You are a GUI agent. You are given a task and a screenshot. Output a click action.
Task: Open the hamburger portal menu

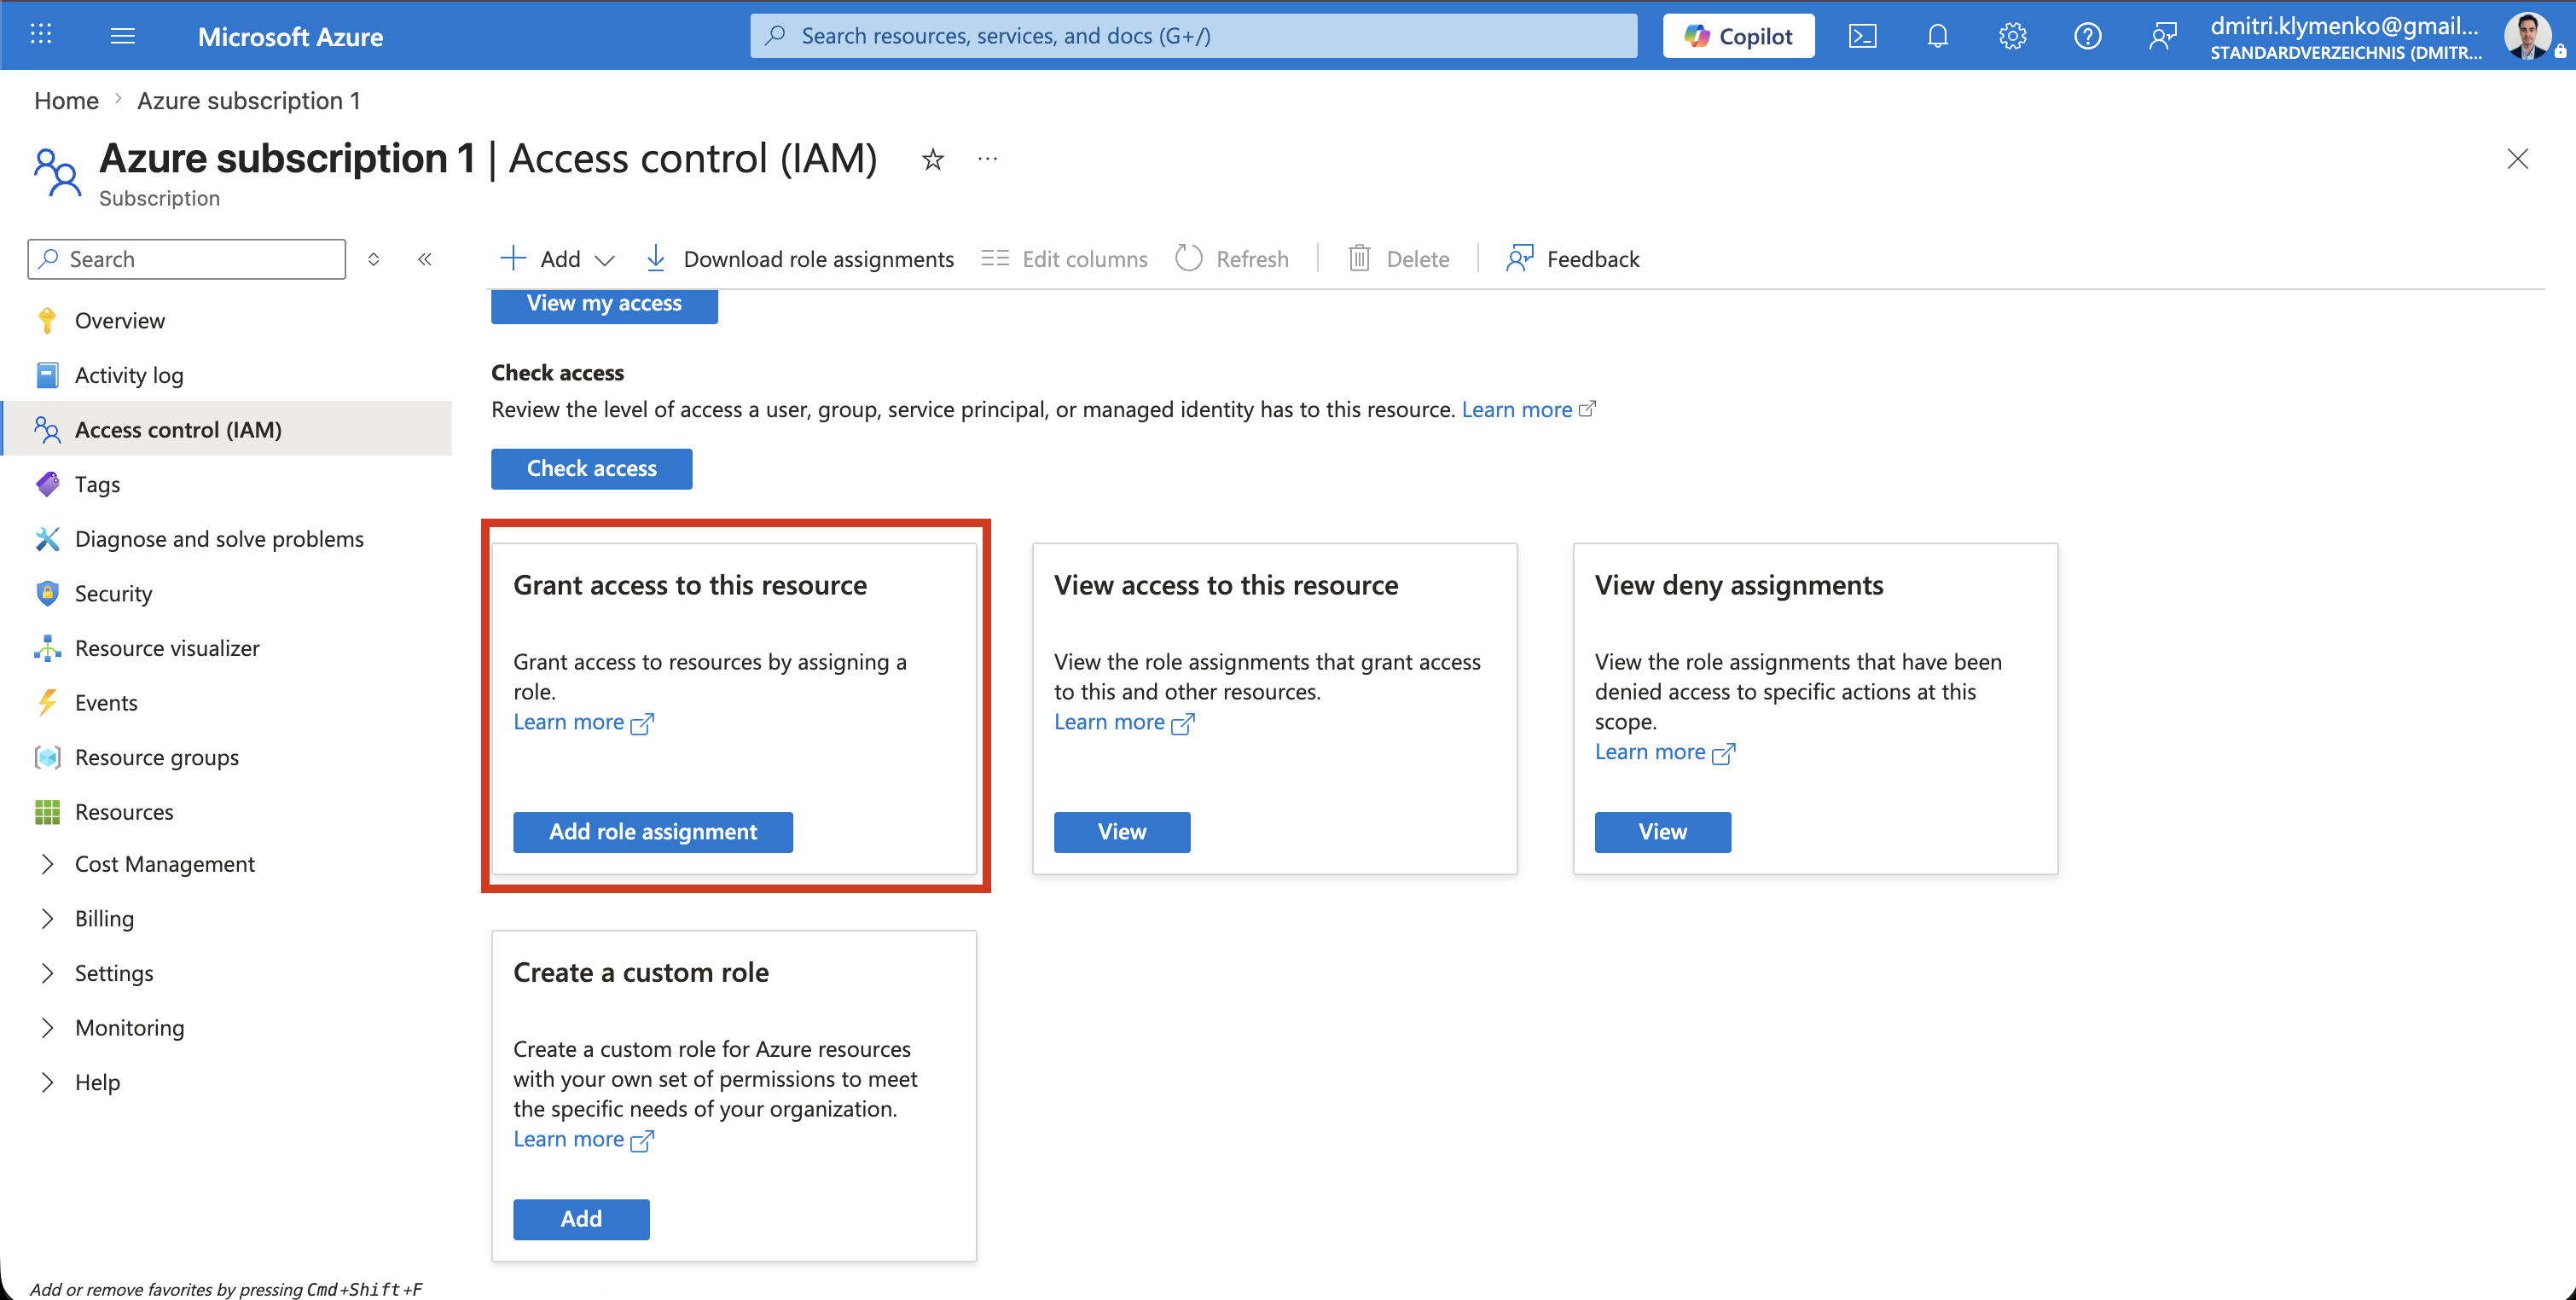coord(122,36)
